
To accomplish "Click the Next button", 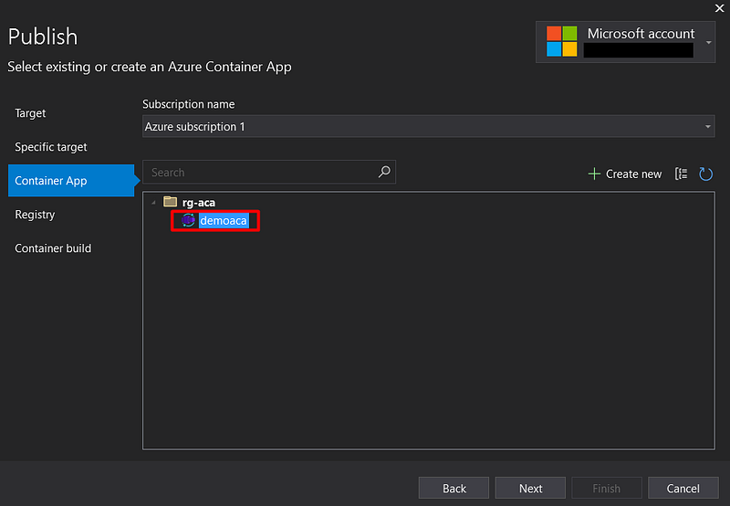I will 530,488.
